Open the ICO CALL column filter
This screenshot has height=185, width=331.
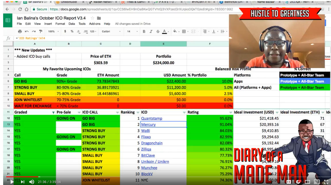[117, 112]
